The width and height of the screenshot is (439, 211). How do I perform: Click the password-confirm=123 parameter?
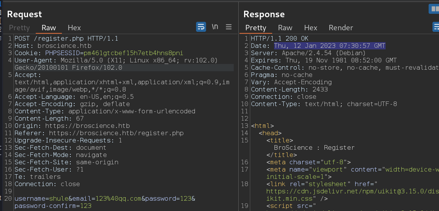tap(53, 206)
